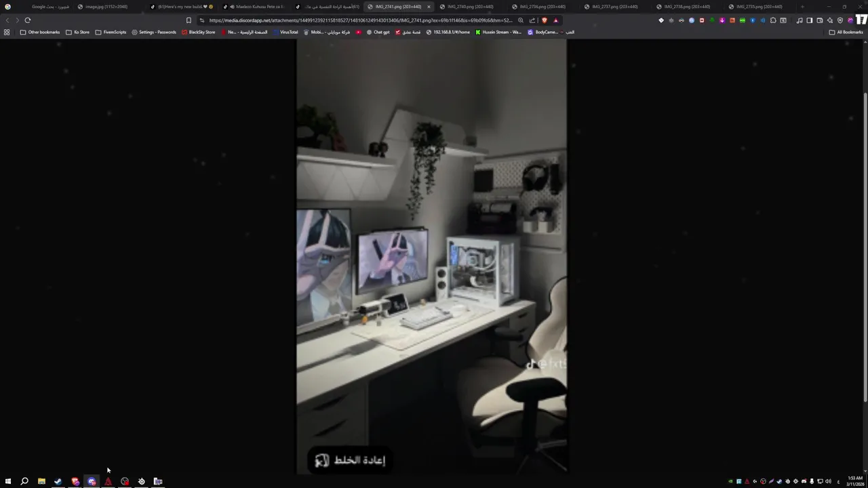Switch to the IMG_2737.png tab
Viewport: 868px width, 488px height.
(614, 7)
